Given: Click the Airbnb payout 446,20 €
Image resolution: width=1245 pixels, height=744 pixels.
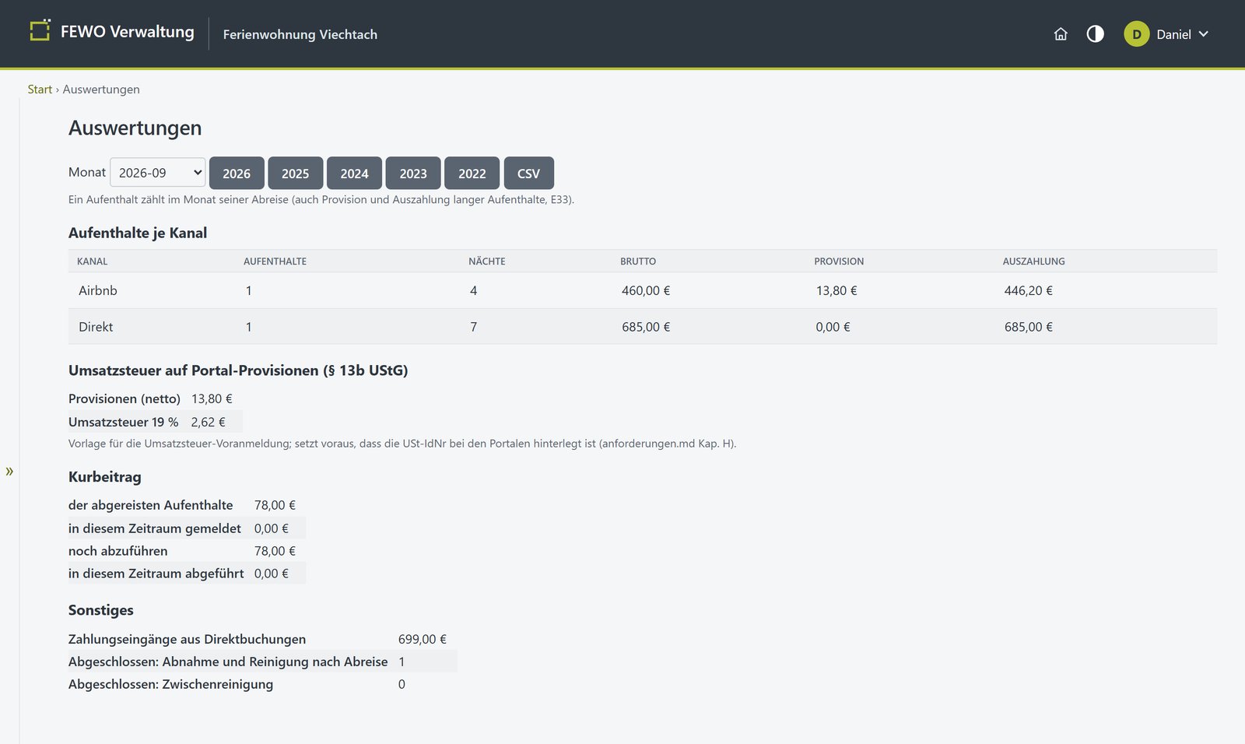Looking at the screenshot, I should click(x=1029, y=290).
